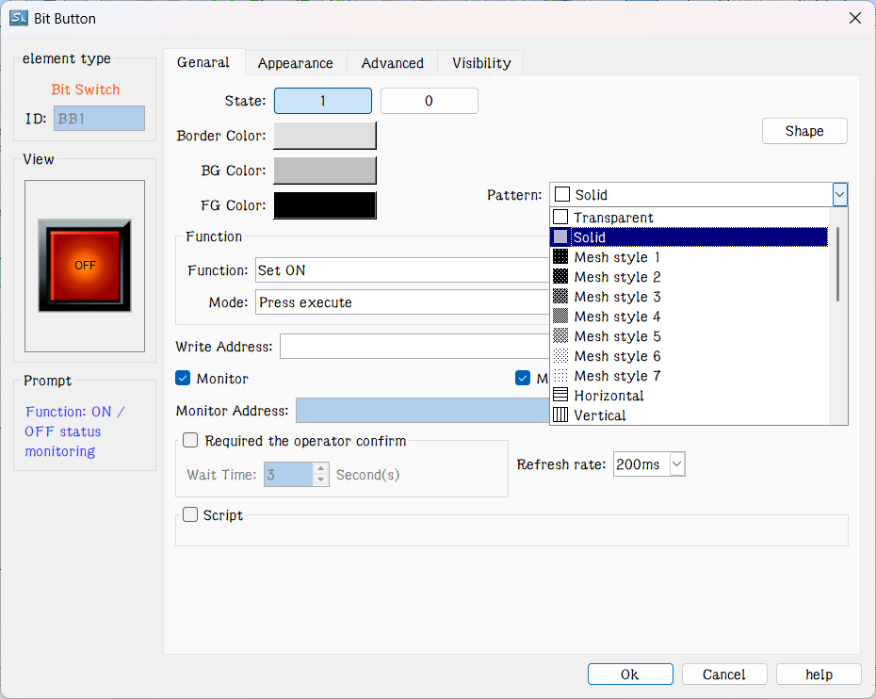Open the black FG Color swatch
This screenshot has height=699, width=876.
[x=325, y=205]
